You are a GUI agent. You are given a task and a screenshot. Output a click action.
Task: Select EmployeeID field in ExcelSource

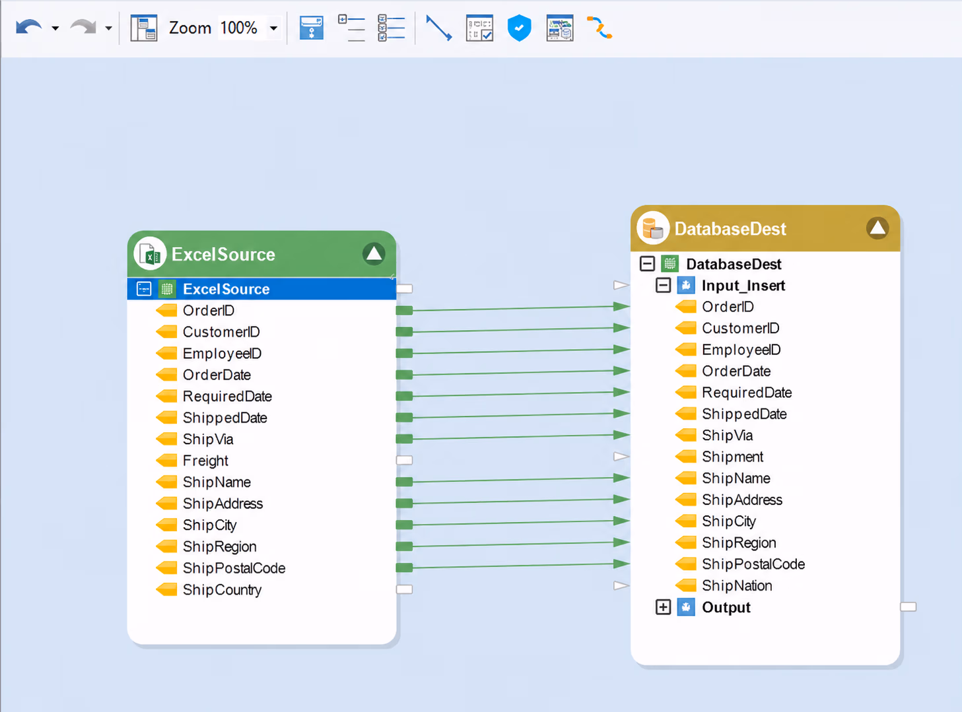(x=222, y=353)
